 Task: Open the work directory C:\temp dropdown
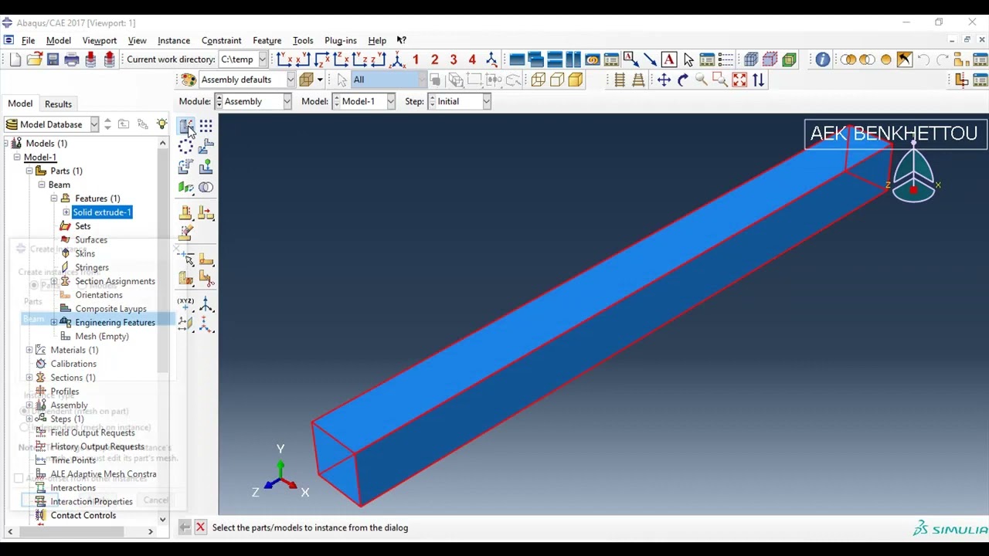tap(243, 59)
